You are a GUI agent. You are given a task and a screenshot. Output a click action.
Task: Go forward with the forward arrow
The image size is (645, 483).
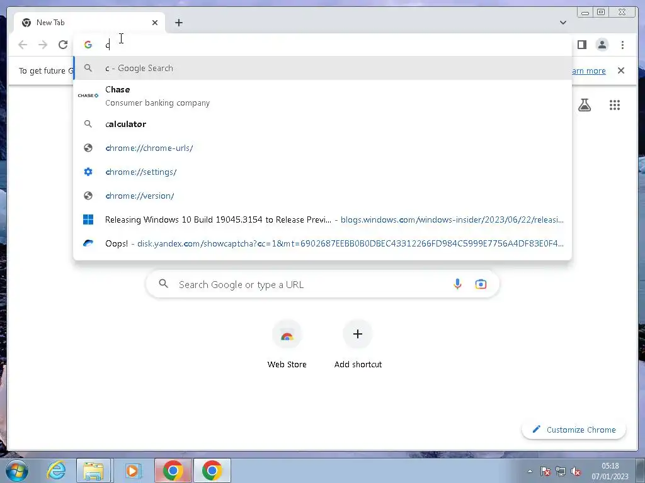[43, 45]
